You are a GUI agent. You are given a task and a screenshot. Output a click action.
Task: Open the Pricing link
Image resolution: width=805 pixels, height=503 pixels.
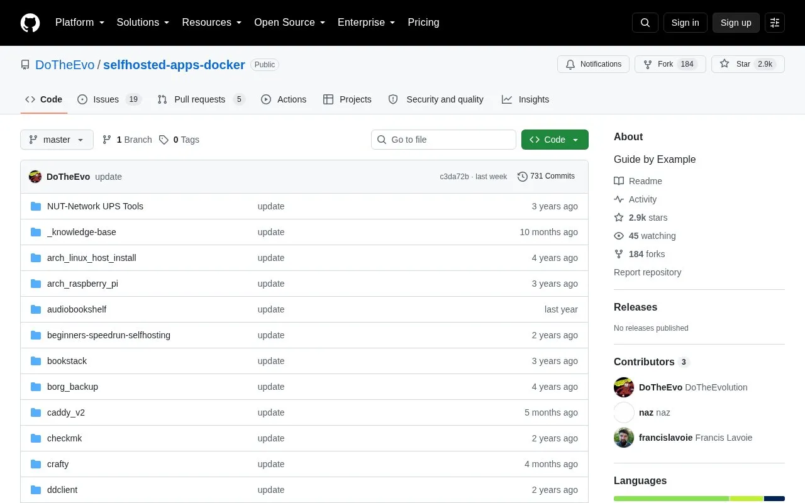[423, 23]
